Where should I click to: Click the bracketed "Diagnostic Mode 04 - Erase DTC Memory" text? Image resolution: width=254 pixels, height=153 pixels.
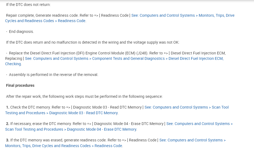point(129,124)
